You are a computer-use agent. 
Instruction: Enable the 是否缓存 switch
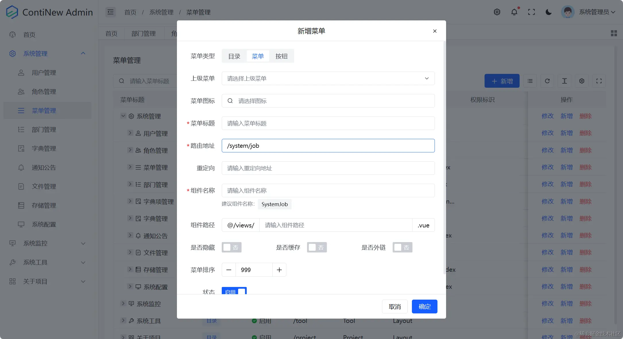pyautogui.click(x=317, y=247)
